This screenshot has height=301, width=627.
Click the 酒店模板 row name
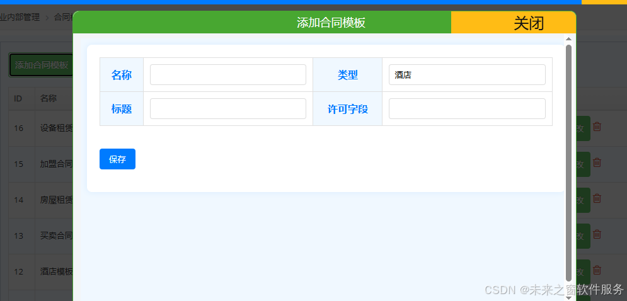point(56,272)
